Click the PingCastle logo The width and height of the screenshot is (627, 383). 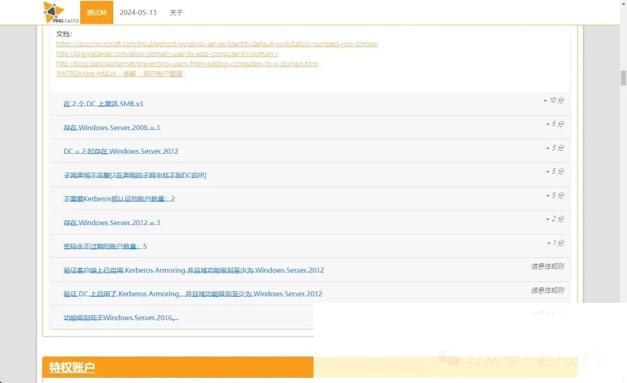(61, 12)
